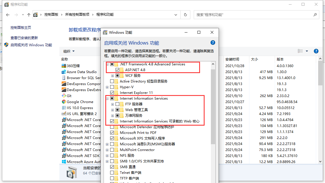Click the Google Chrome icon
Screen dimensions: 325x183
[64, 102]
